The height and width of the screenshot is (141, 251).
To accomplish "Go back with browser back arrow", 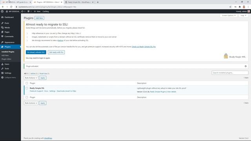I will [x=3, y=7].
